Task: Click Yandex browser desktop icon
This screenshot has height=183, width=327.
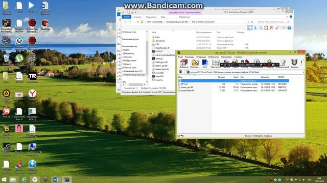Action: click(x=32, y=94)
